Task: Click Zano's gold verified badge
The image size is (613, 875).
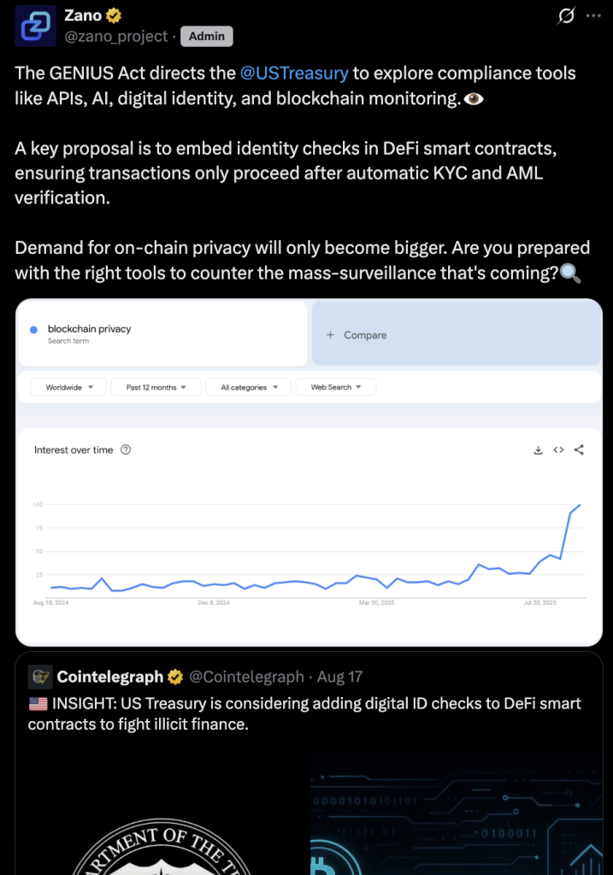Action: tap(114, 15)
